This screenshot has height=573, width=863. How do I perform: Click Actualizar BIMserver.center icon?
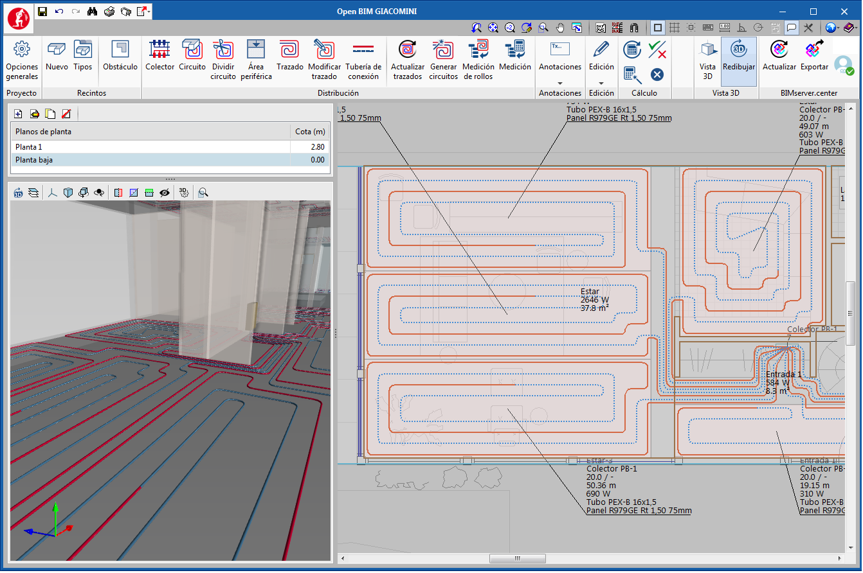(779, 49)
